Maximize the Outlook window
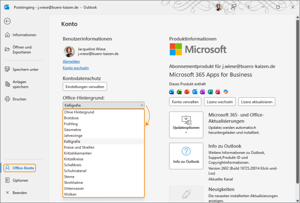The width and height of the screenshot is (300, 203). tap(278, 7)
